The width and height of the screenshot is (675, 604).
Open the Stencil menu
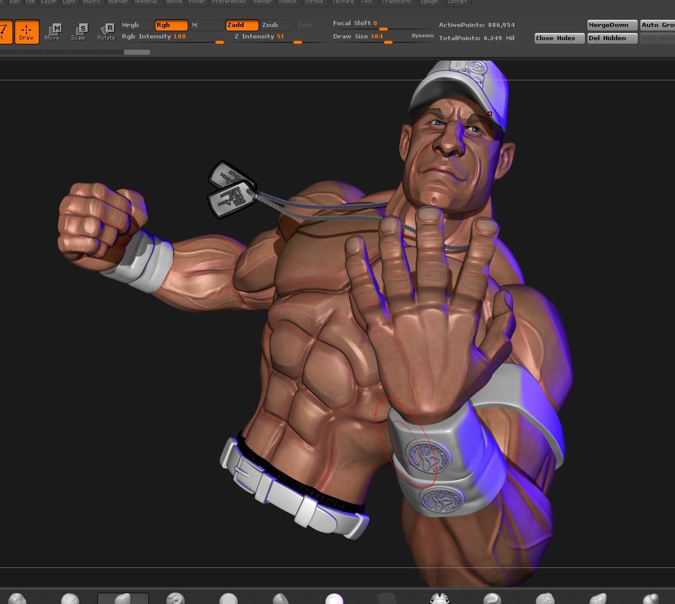click(287, 2)
